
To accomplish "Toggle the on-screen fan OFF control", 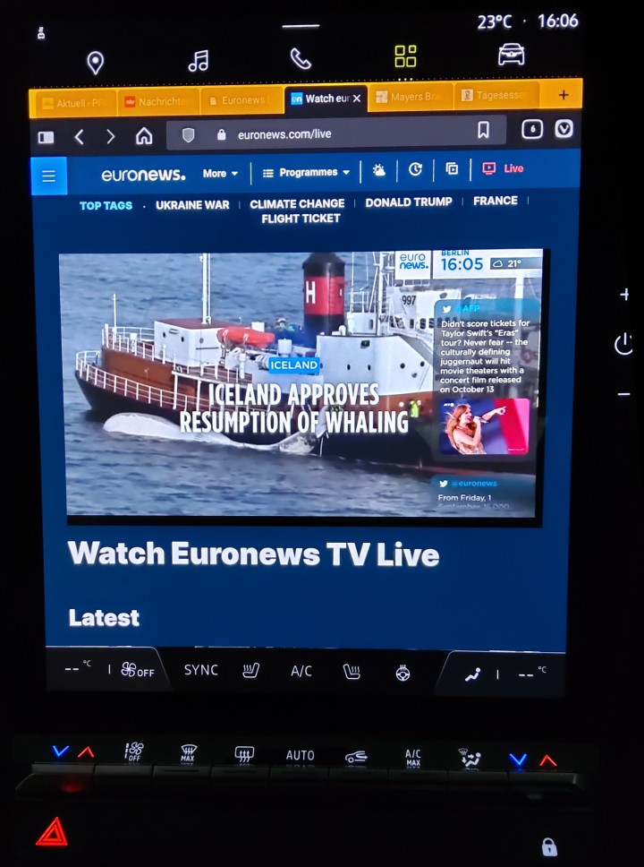I will (138, 670).
